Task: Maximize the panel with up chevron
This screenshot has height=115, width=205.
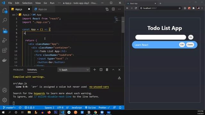Action: click(113, 70)
